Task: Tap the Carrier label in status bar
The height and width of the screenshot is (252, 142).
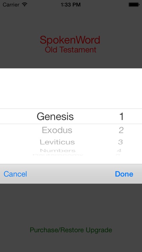Action: click(12, 5)
